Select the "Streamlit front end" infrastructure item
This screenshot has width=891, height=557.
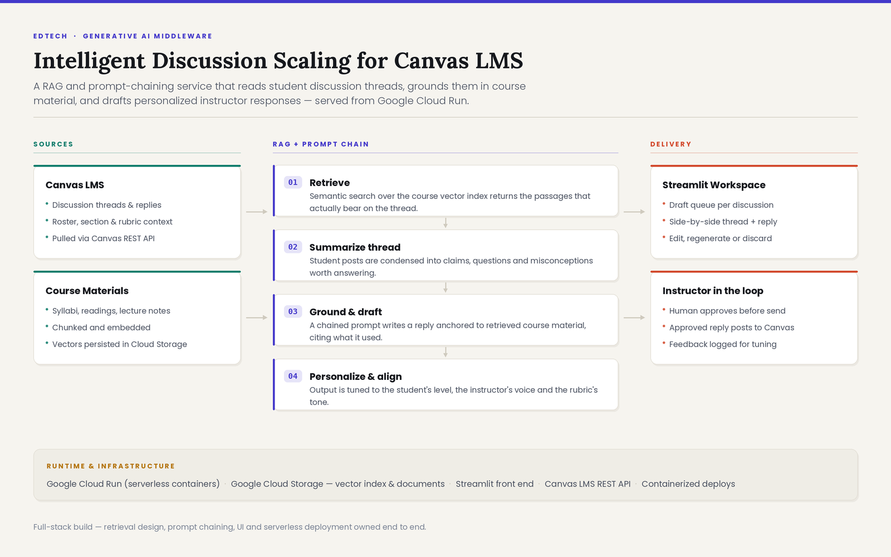pyautogui.click(x=495, y=484)
